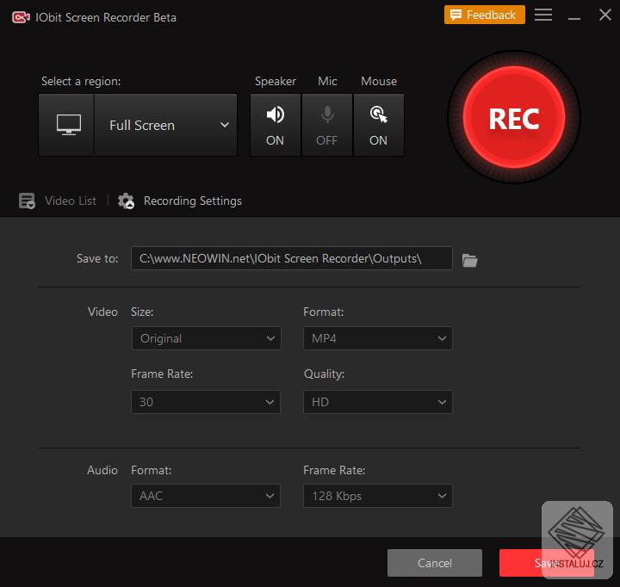This screenshot has height=587, width=620.
Task: Toggle Mouse click effects recording
Action: pos(378,125)
